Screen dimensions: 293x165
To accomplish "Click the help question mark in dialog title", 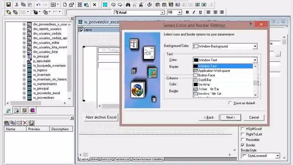I will [250, 24].
